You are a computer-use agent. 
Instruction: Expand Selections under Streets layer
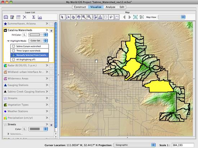coord(9,134)
